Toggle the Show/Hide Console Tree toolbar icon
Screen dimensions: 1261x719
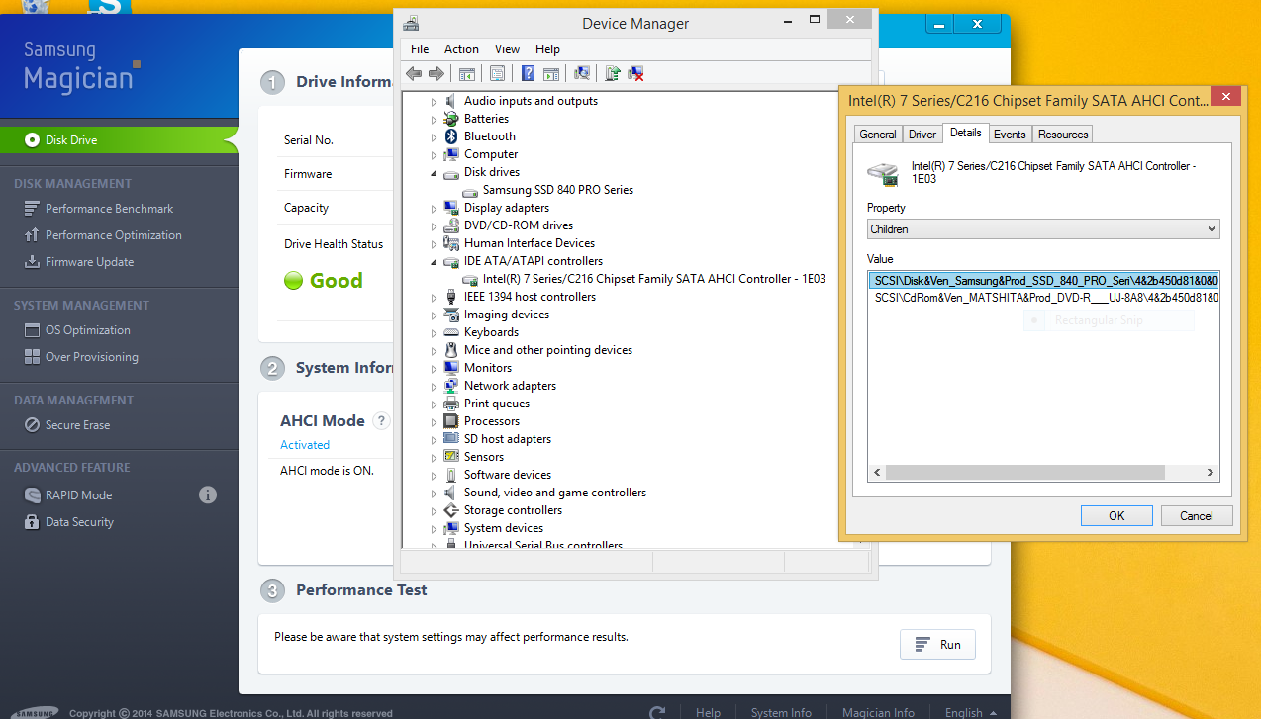pos(467,73)
